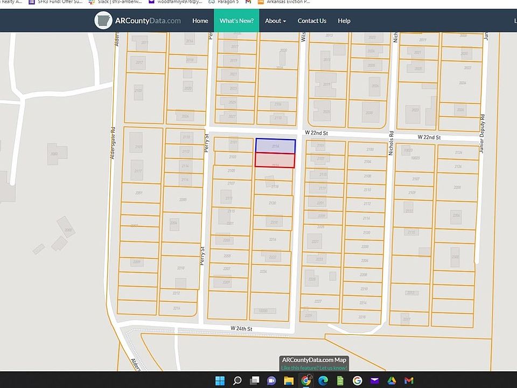Open the purple Yahoo Mail taskbar icon

(x=375, y=381)
